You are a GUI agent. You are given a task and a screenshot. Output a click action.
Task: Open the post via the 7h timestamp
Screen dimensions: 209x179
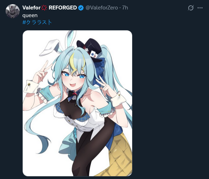[125, 8]
